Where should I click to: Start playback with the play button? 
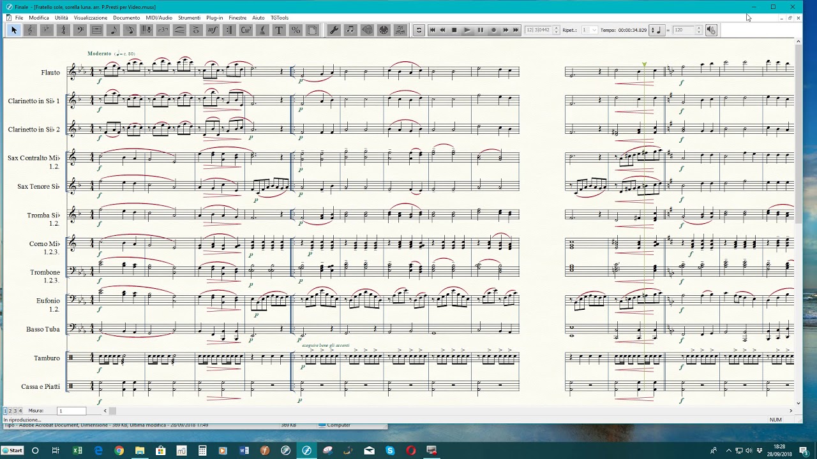point(467,30)
